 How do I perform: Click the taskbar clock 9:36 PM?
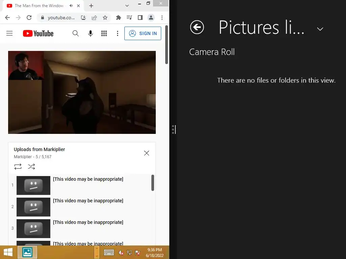[x=155, y=250]
